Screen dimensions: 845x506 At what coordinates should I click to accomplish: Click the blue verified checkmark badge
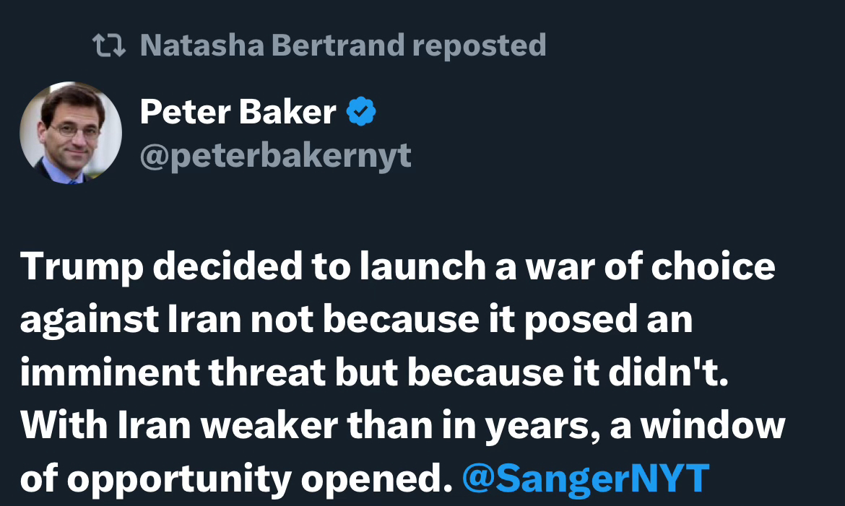[361, 112]
